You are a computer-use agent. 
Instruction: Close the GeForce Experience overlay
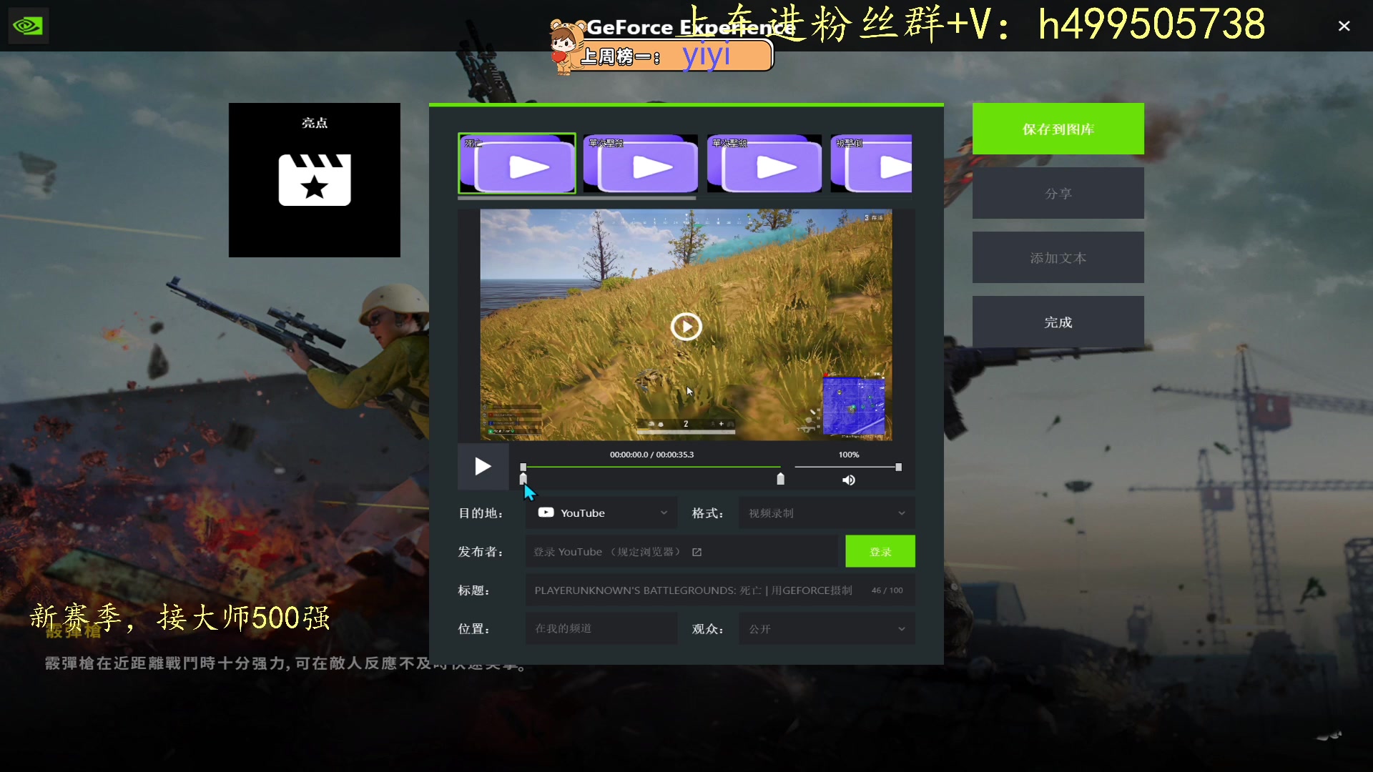[1344, 26]
